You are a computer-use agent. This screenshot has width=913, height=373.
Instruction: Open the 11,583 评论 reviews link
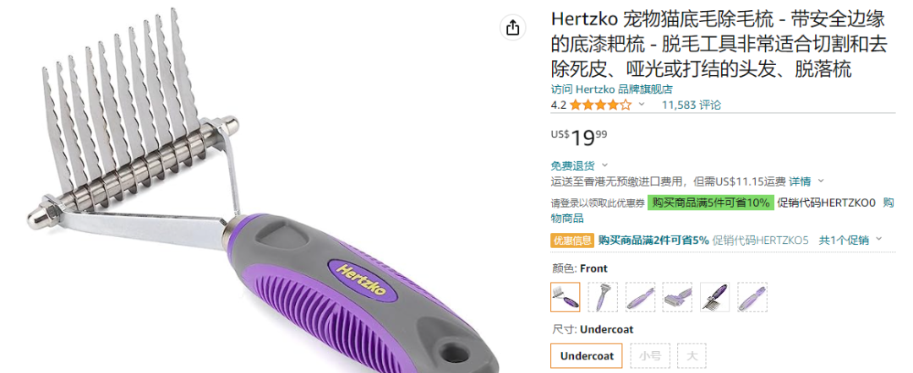pos(692,105)
